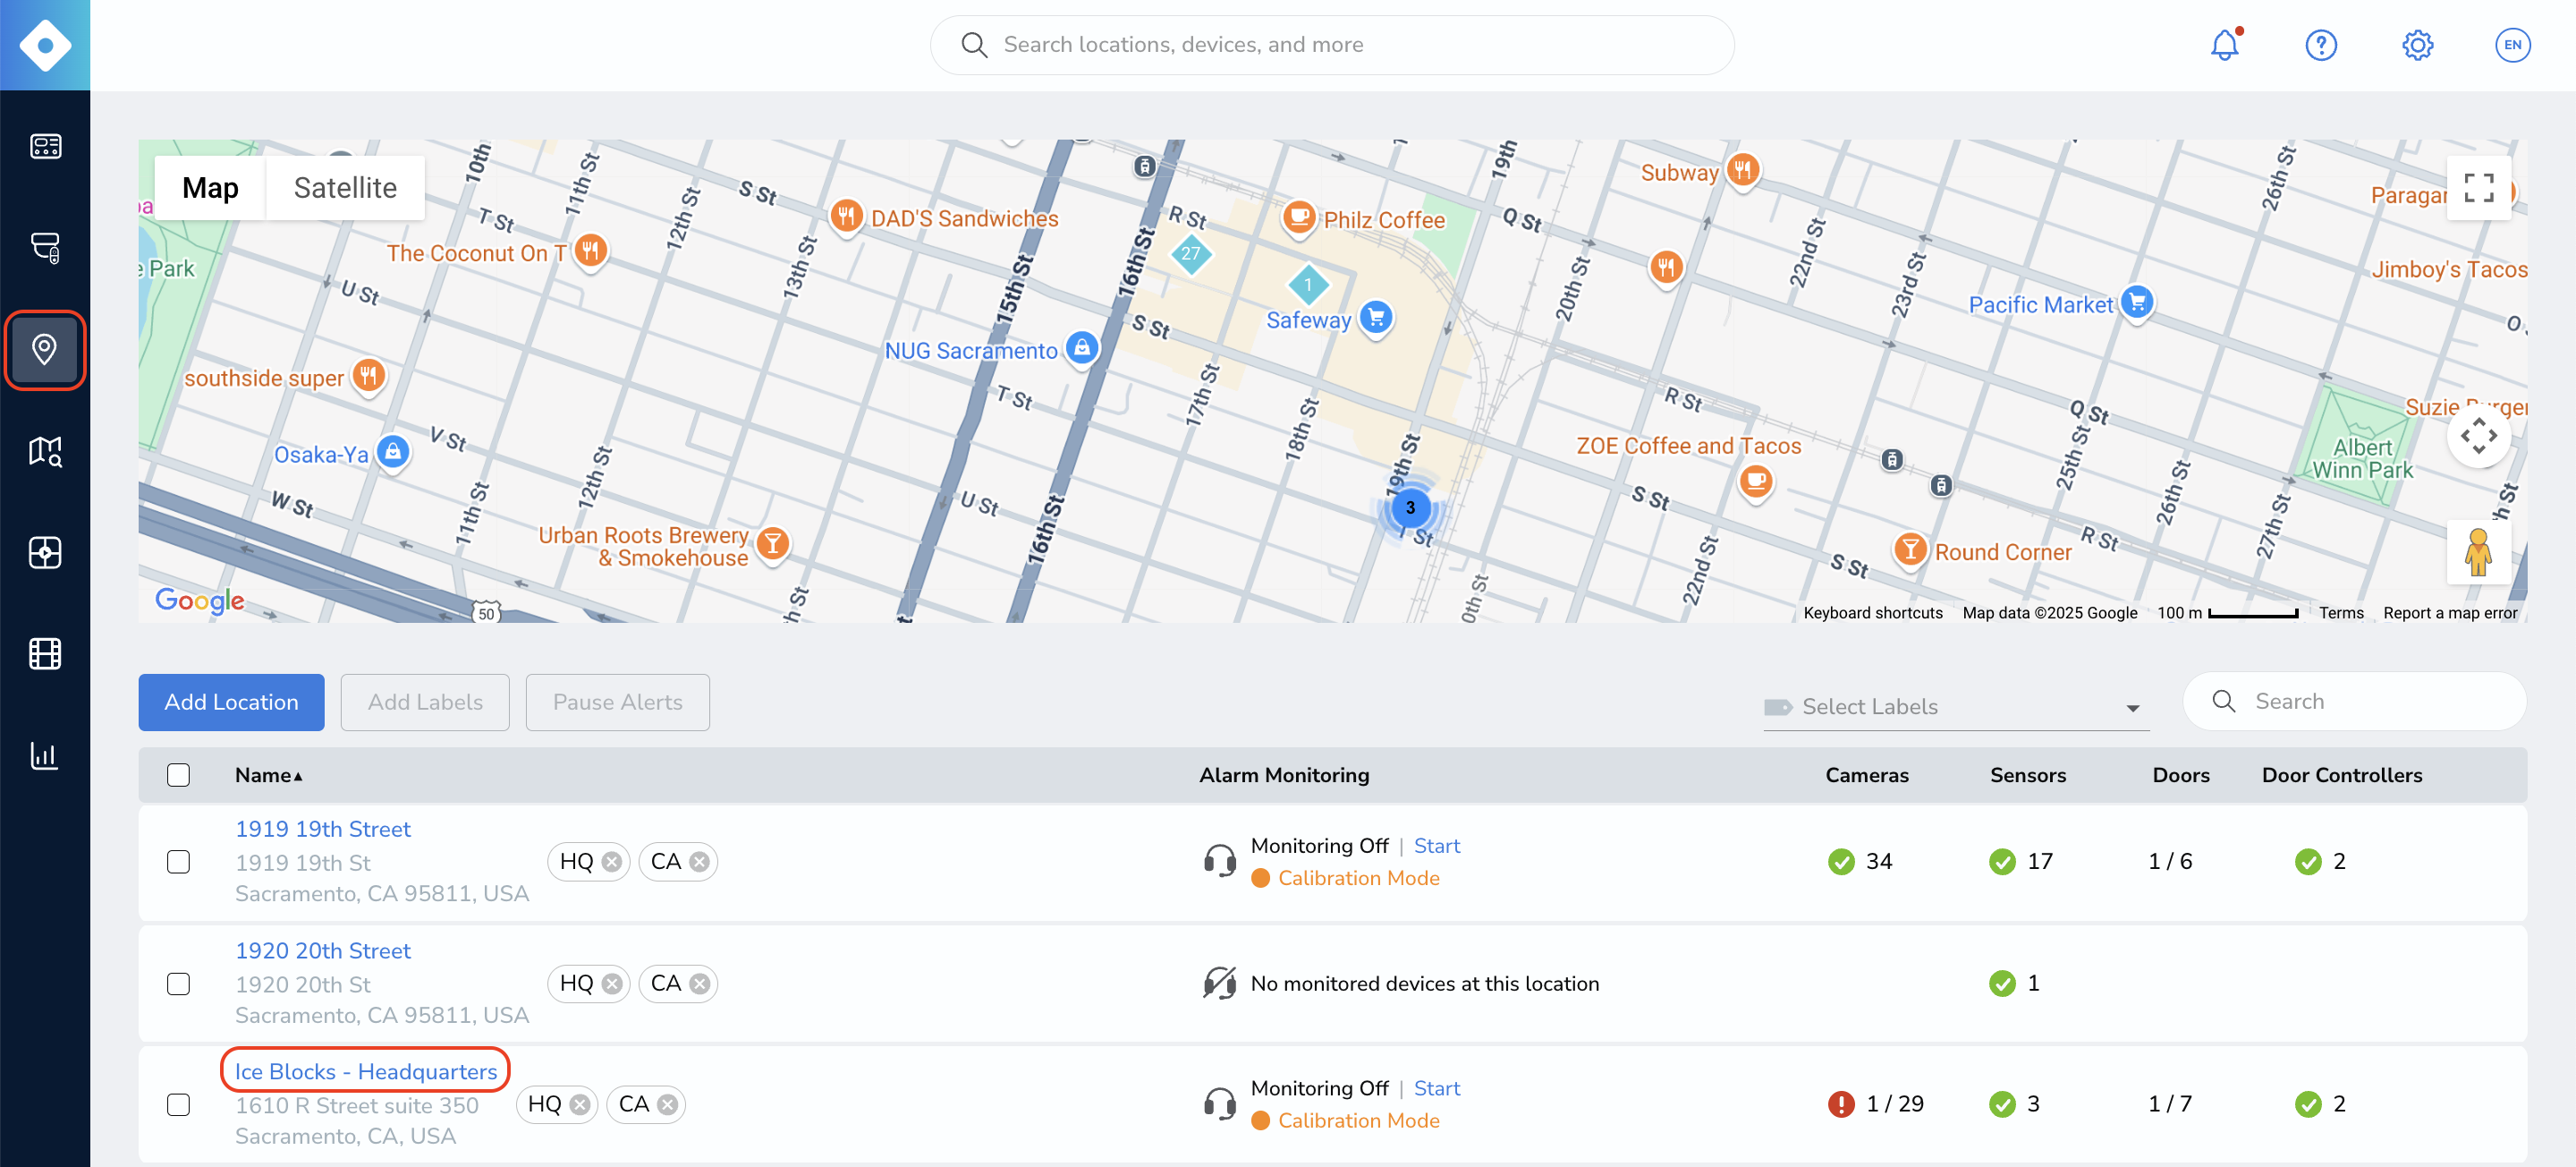This screenshot has width=2576, height=1167.
Task: Open the video clips film sidebar icon
Action: [45, 653]
